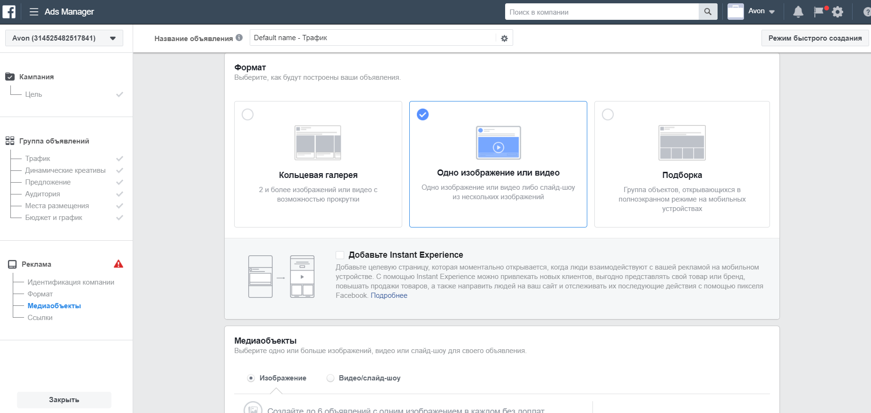Screen dimensions: 871x413
Task: Open the Avon account dropdown in sidebar
Action: (x=64, y=38)
